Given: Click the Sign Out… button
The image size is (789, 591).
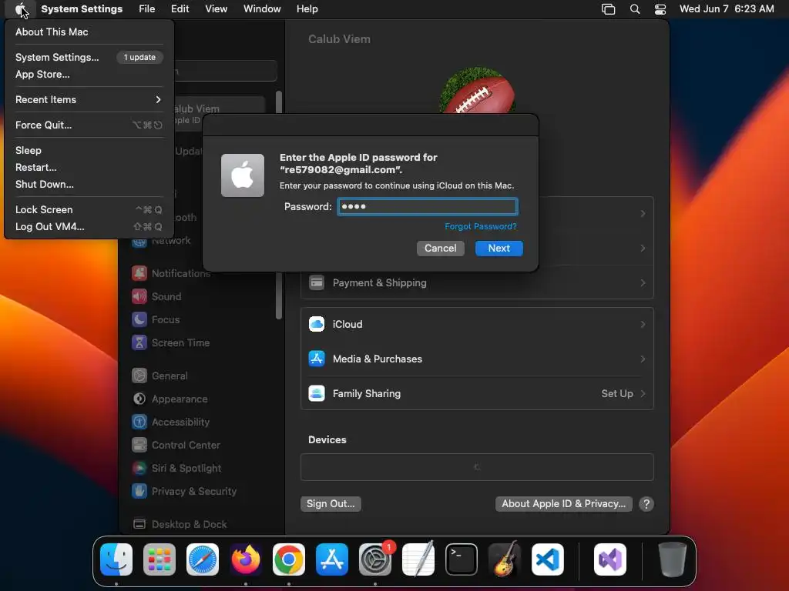Looking at the screenshot, I should click(x=331, y=503).
